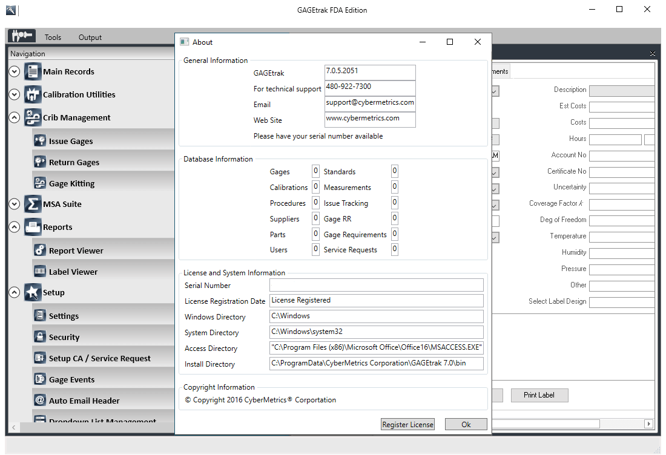Screen dimensions: 666x455
Task: Click the horizontal scrollbar right arrow
Action: [x=648, y=424]
